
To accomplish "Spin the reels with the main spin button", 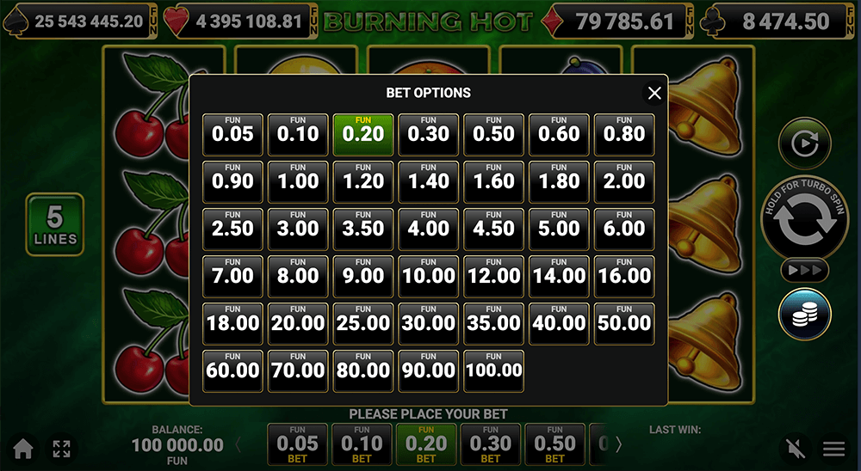I will click(x=804, y=219).
